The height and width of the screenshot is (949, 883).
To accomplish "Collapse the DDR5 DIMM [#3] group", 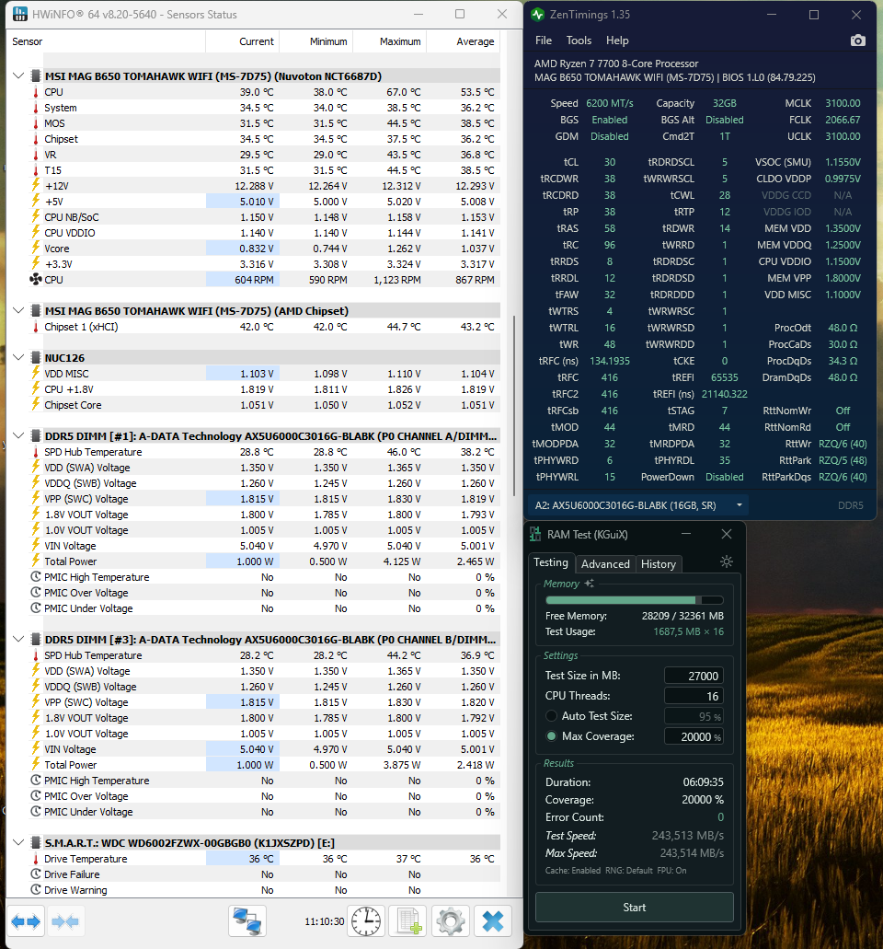I will (18, 639).
